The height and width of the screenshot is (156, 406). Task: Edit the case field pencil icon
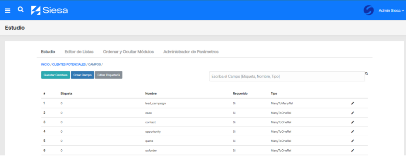[352, 113]
